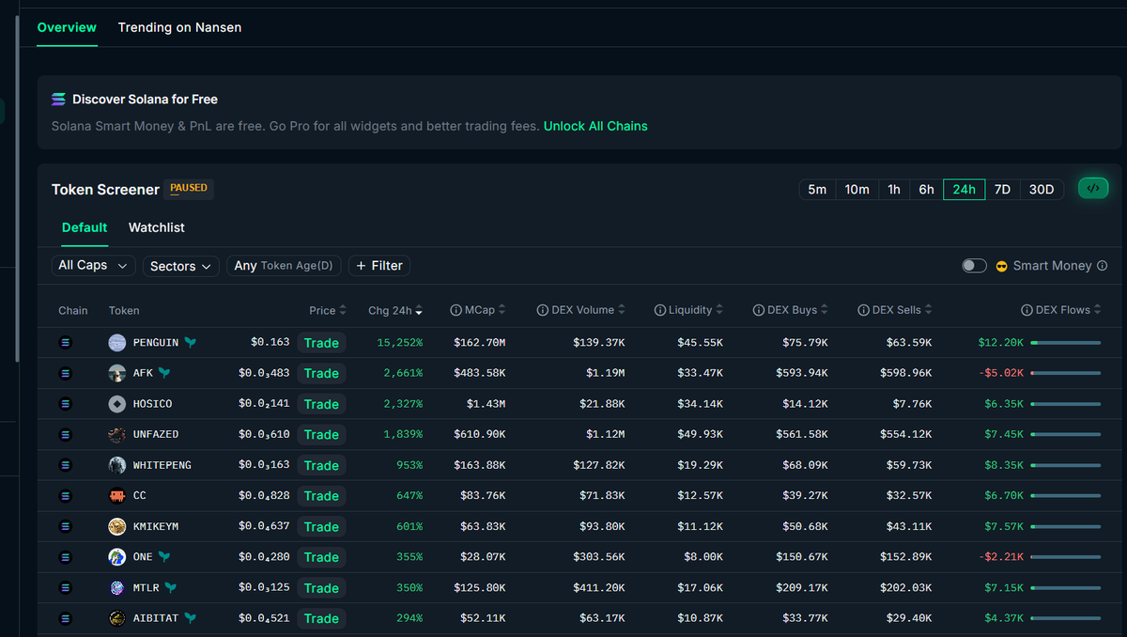Screen dimensions: 1127x637
Task: Click the PENGUIN token avatar icon
Action: (x=116, y=343)
